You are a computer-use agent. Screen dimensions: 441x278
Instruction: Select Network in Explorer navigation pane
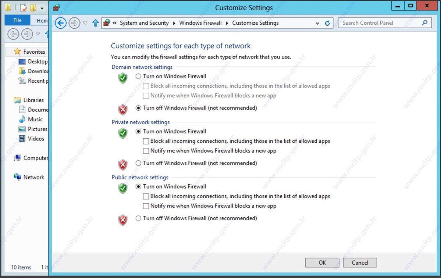(34, 177)
